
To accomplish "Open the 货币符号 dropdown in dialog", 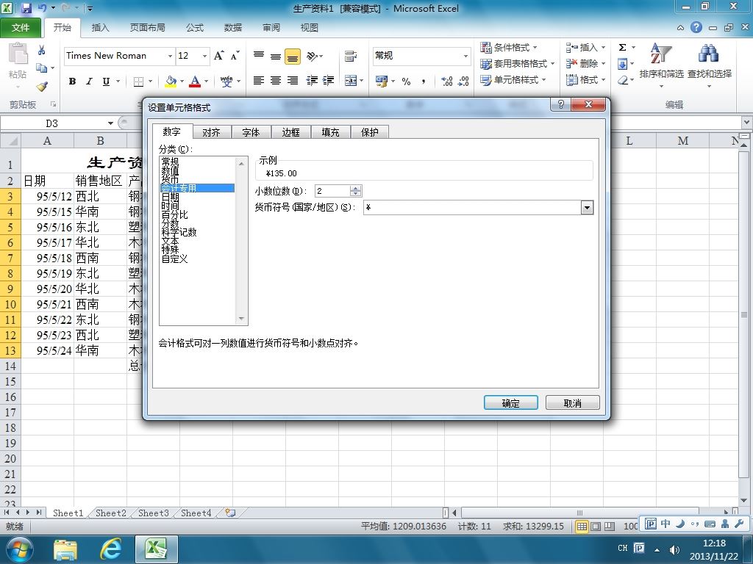I will point(587,208).
